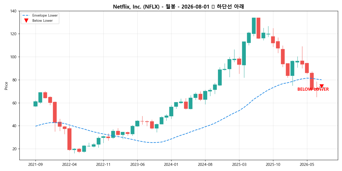Image resolution: width=342 pixels, height=171 pixels.
Task: Click the 2025-03 x-axis tick label
Action: (x=239, y=164)
